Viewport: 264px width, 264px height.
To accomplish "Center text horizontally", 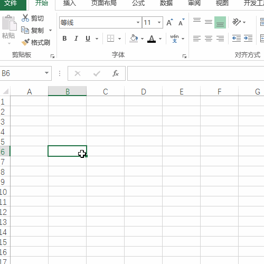I will coord(209,39).
